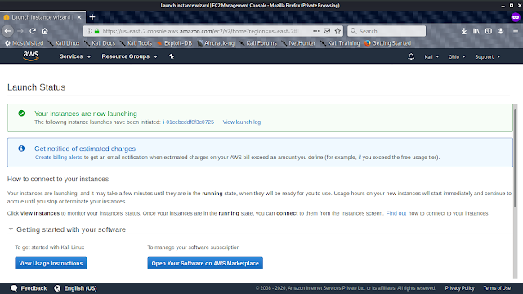Open the Services dropdown menu
The height and width of the screenshot is (294, 523).
tap(75, 56)
